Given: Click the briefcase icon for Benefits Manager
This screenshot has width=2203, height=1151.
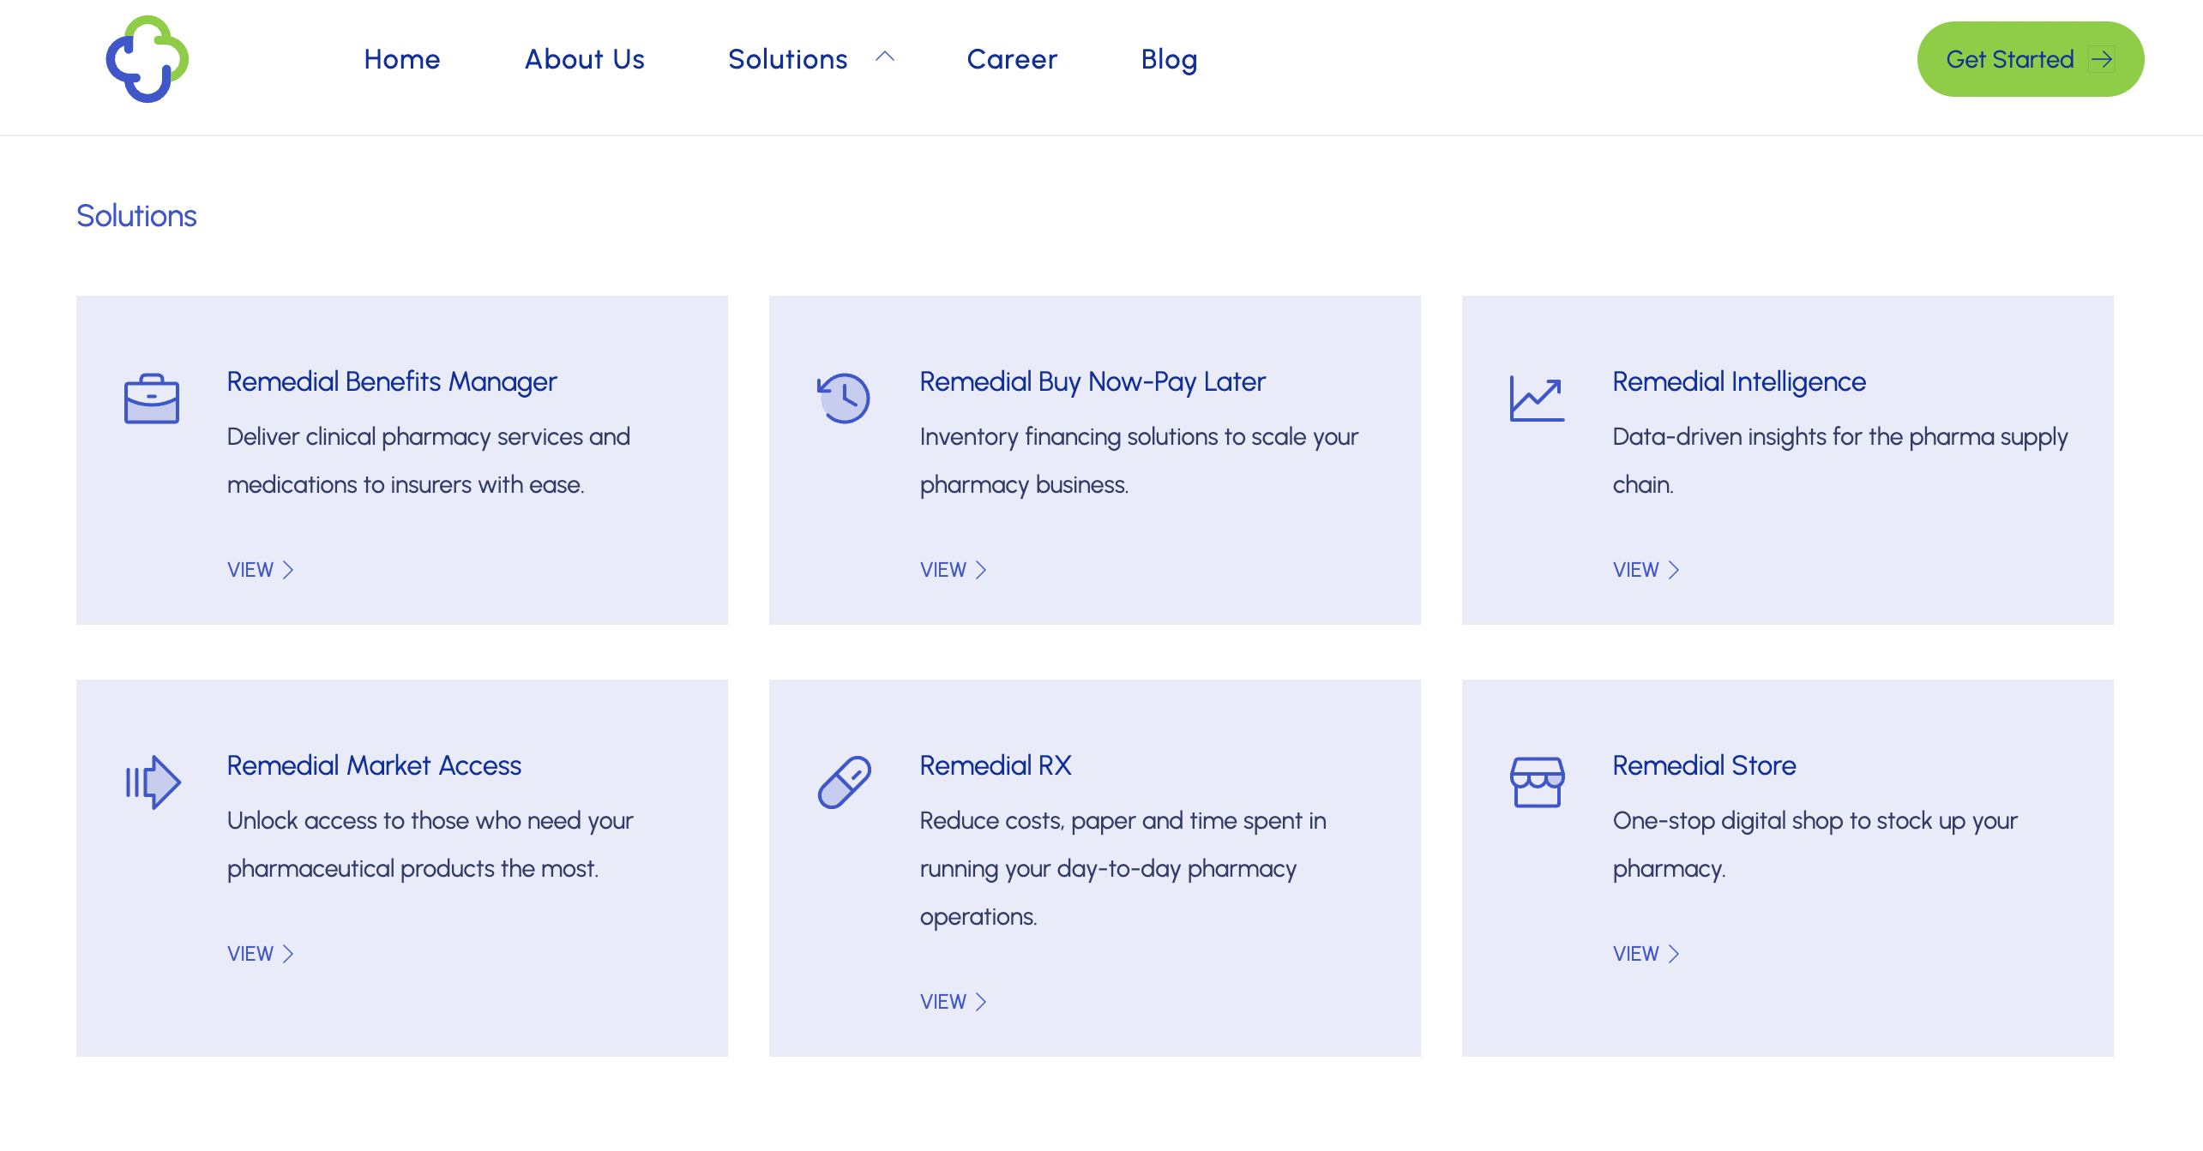Looking at the screenshot, I should point(151,399).
